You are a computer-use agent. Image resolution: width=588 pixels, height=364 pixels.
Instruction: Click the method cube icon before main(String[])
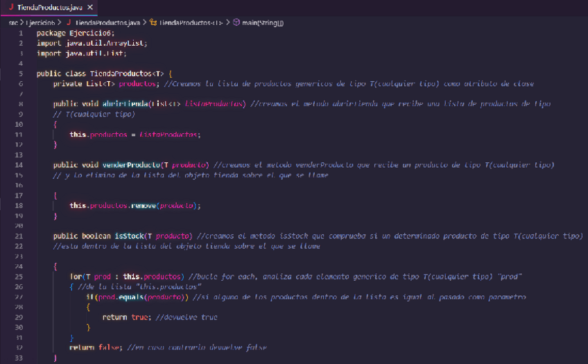point(236,22)
